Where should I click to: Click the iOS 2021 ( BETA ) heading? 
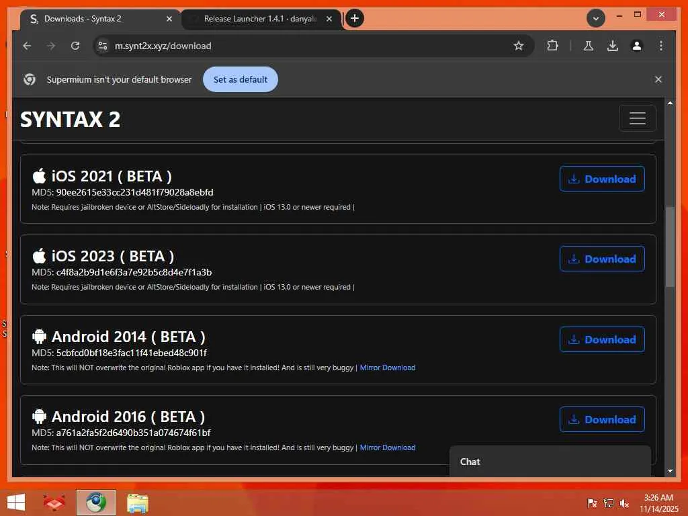pos(112,176)
